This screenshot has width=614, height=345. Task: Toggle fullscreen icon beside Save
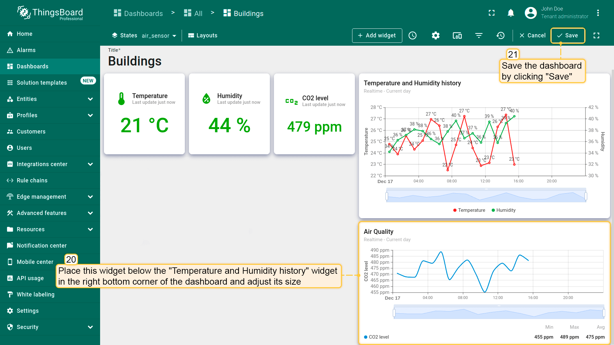click(596, 35)
